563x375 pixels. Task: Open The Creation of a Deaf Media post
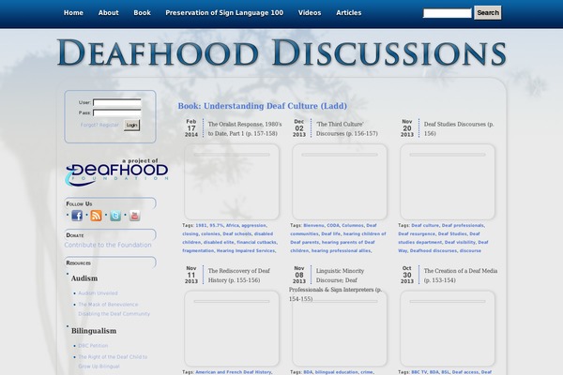[461, 276]
